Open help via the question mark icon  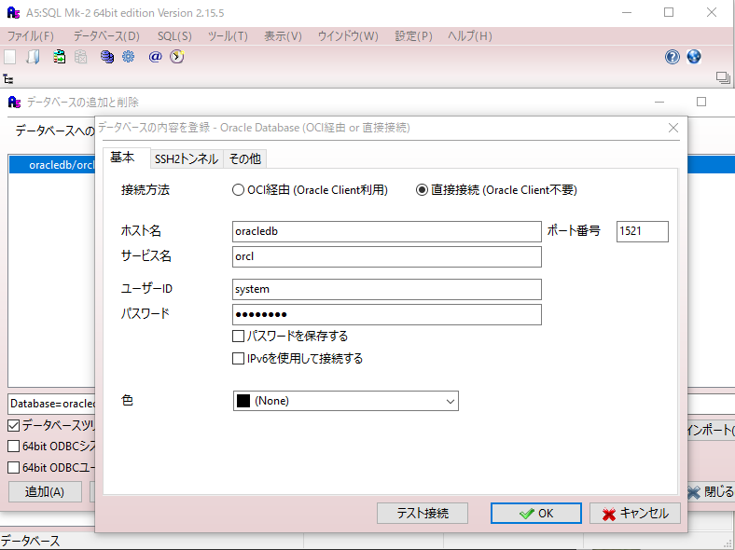point(673,57)
